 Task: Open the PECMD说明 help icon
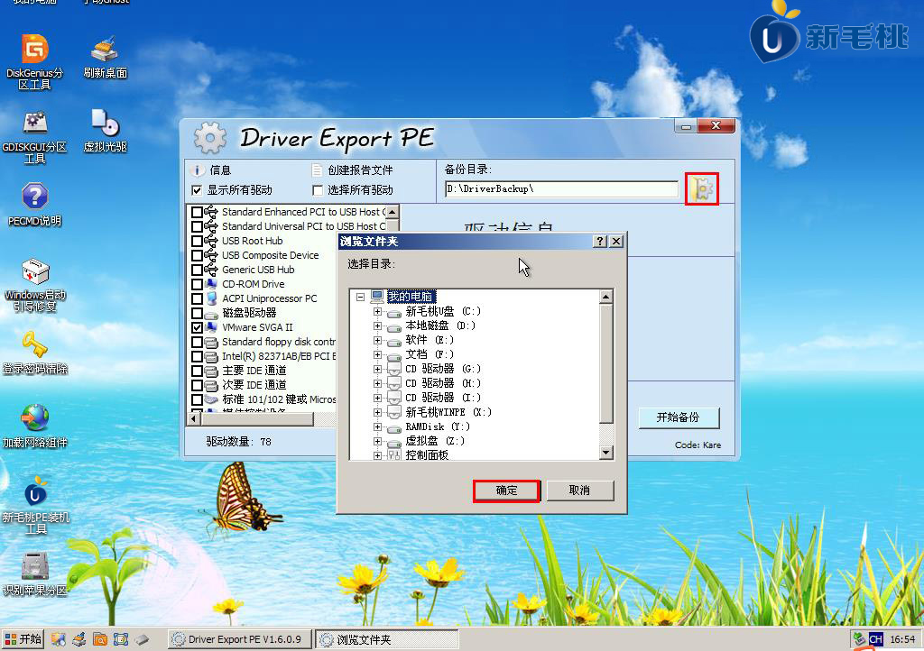[35, 205]
